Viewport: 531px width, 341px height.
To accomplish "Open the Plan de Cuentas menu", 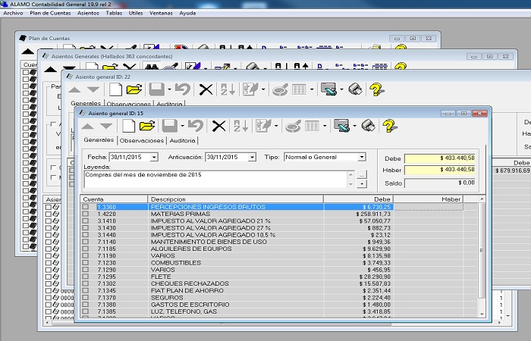I will tap(50, 13).
